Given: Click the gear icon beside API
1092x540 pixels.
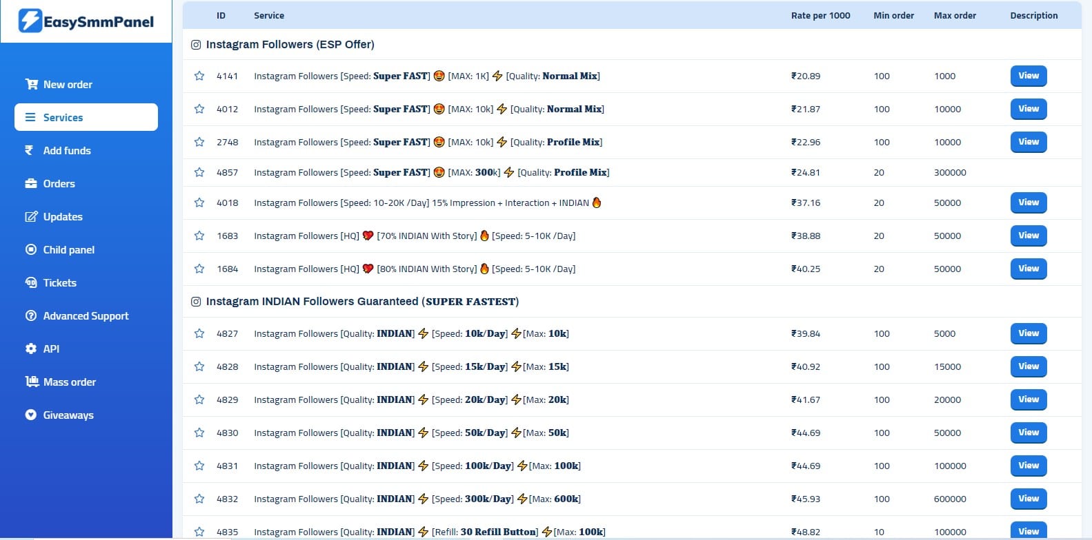Looking at the screenshot, I should pyautogui.click(x=31, y=349).
